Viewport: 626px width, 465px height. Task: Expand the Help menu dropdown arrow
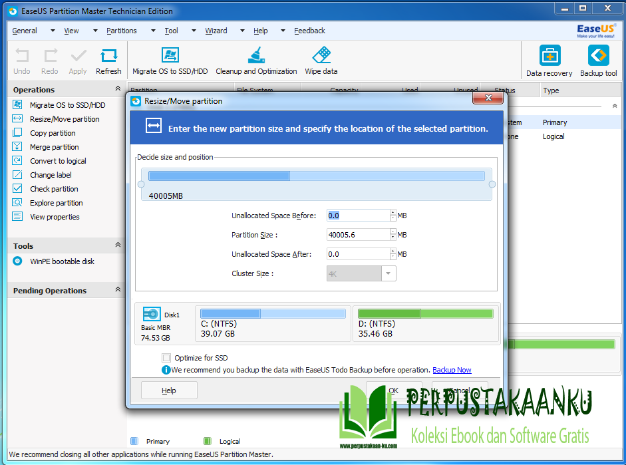tap(283, 31)
